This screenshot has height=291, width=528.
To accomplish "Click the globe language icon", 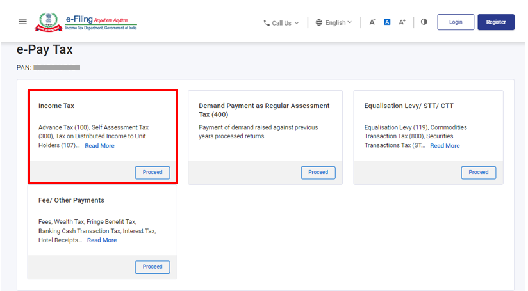I will click(x=319, y=22).
